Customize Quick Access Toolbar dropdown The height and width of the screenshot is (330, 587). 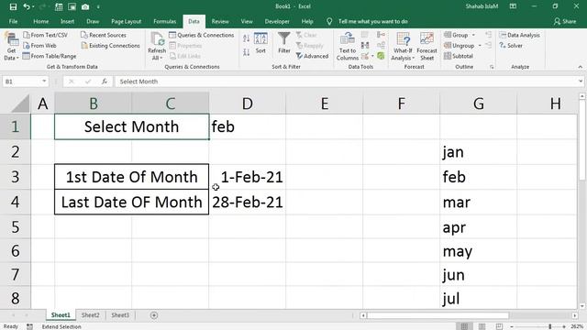98,6
